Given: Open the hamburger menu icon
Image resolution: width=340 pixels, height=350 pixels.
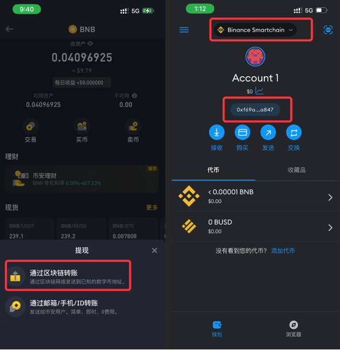Looking at the screenshot, I should pyautogui.click(x=184, y=30).
